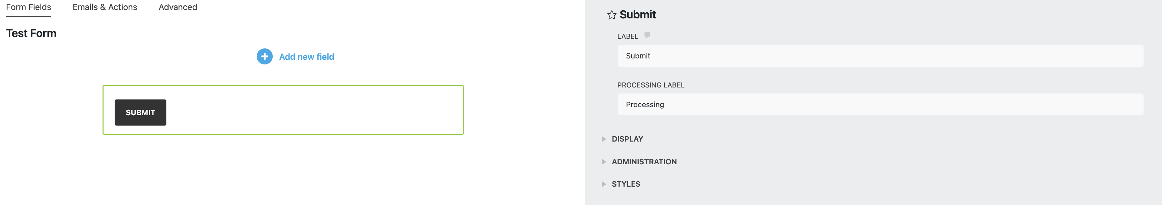The width and height of the screenshot is (1162, 205).
Task: Click the Test Form title
Action: coord(31,33)
